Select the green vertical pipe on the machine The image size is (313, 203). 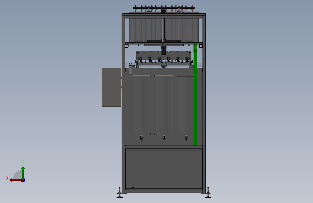[195, 95]
